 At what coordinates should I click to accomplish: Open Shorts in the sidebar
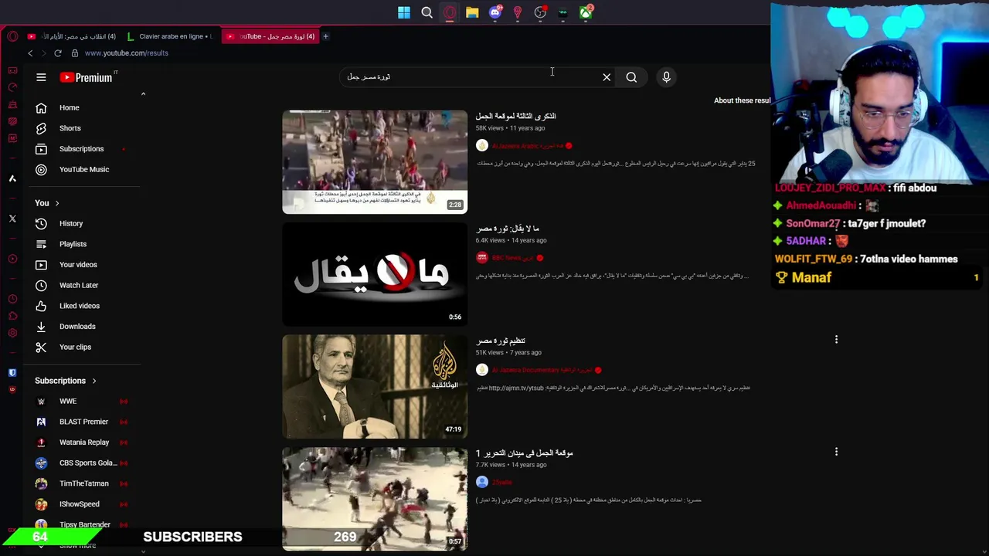[70, 128]
